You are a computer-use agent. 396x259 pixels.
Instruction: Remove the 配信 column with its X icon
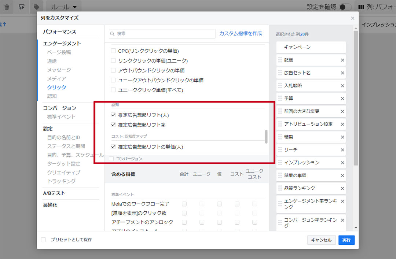pos(342,60)
